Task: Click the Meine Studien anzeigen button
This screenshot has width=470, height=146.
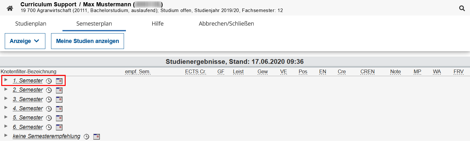Action: coord(88,41)
